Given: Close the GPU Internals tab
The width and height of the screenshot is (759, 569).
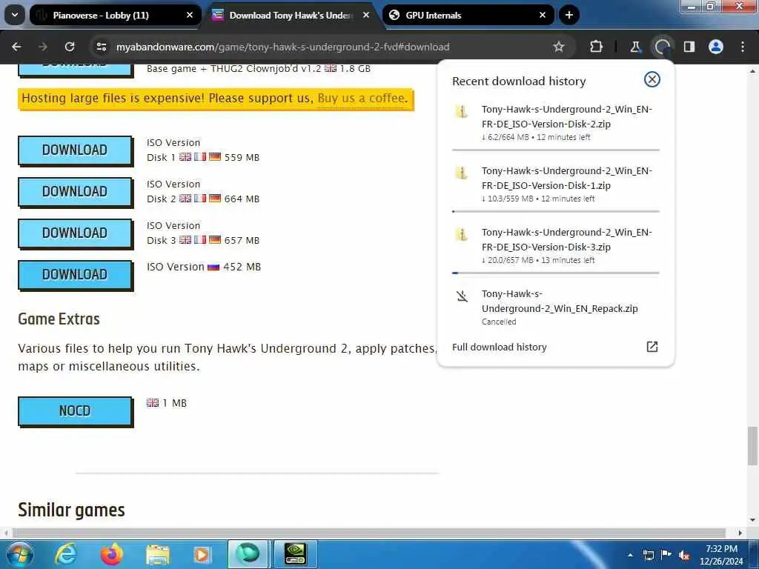Looking at the screenshot, I should tap(543, 15).
